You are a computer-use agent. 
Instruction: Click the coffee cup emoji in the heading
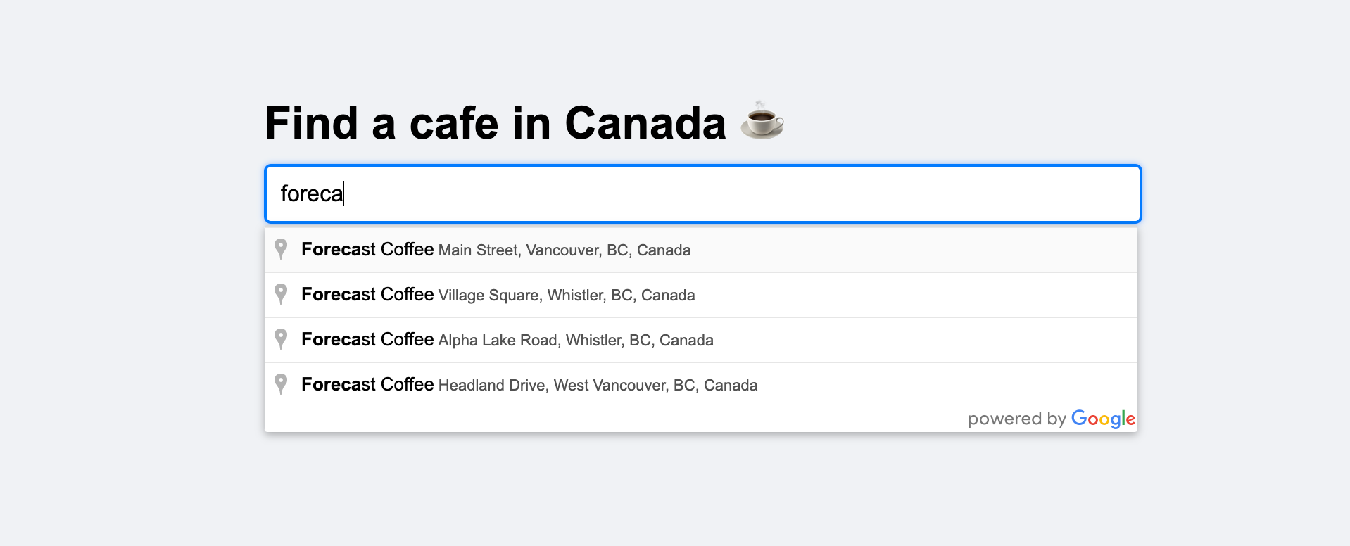pyautogui.click(x=762, y=122)
